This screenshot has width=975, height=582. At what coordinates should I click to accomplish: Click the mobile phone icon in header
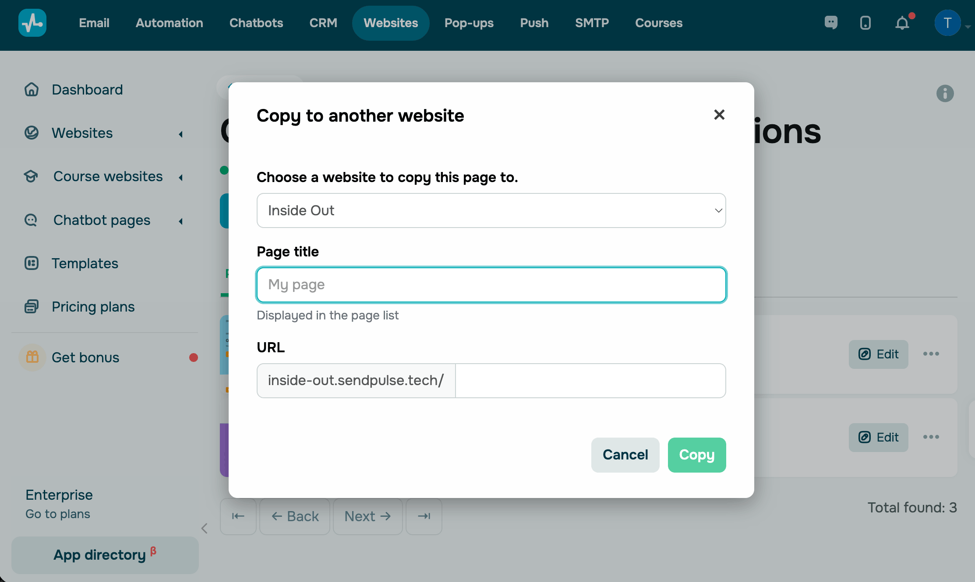pyautogui.click(x=865, y=23)
